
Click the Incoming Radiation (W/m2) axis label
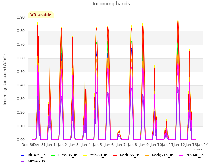coord(5,80)
